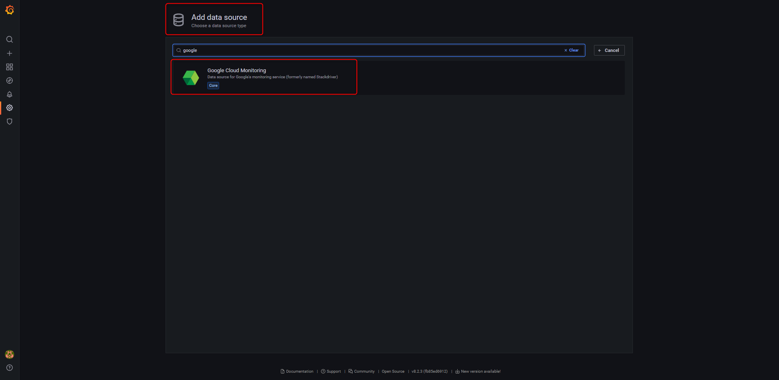This screenshot has height=380, width=779.
Task: Open the Configuration gear icon in sidebar
Action: pos(9,108)
